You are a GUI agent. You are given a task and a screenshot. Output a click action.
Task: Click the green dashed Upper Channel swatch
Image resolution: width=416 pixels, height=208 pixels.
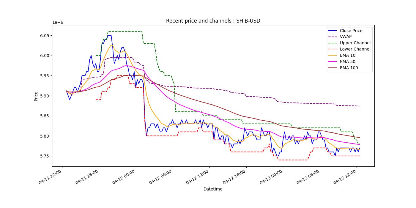coord(332,43)
